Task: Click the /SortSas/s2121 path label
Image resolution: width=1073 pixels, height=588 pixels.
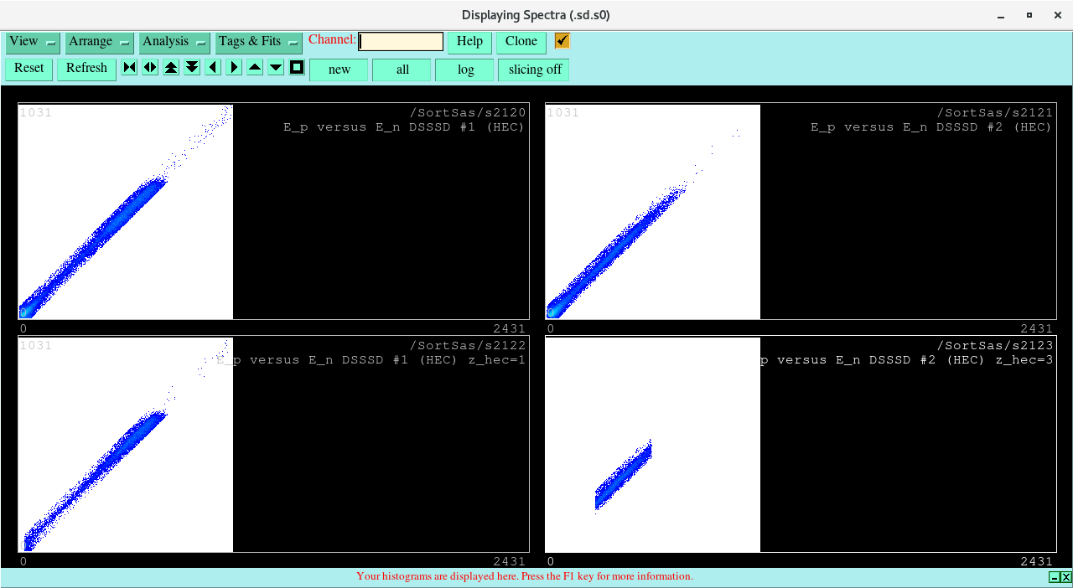Action: coord(995,112)
